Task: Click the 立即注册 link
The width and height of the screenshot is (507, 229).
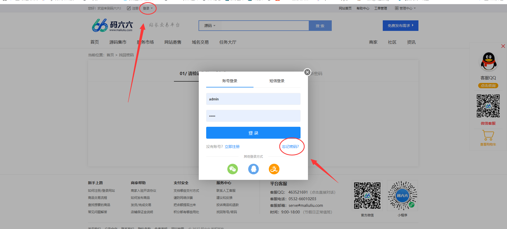Action: (232, 147)
